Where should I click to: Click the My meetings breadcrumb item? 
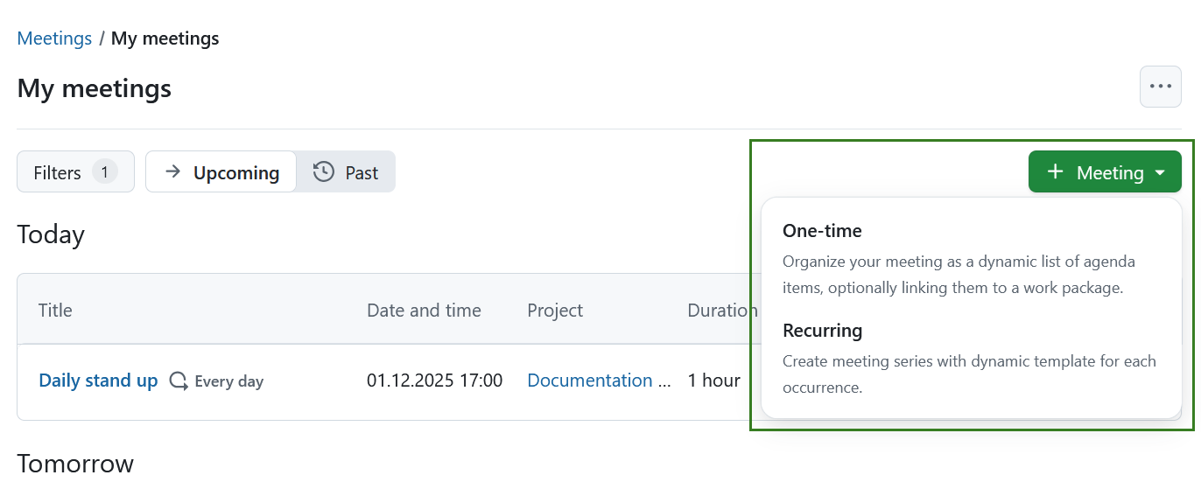pos(165,38)
